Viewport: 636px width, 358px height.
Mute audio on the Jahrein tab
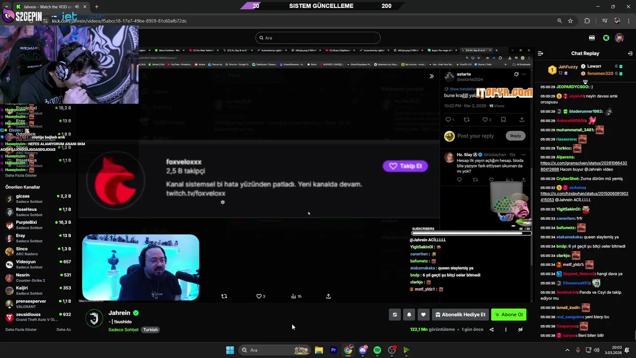77,6
